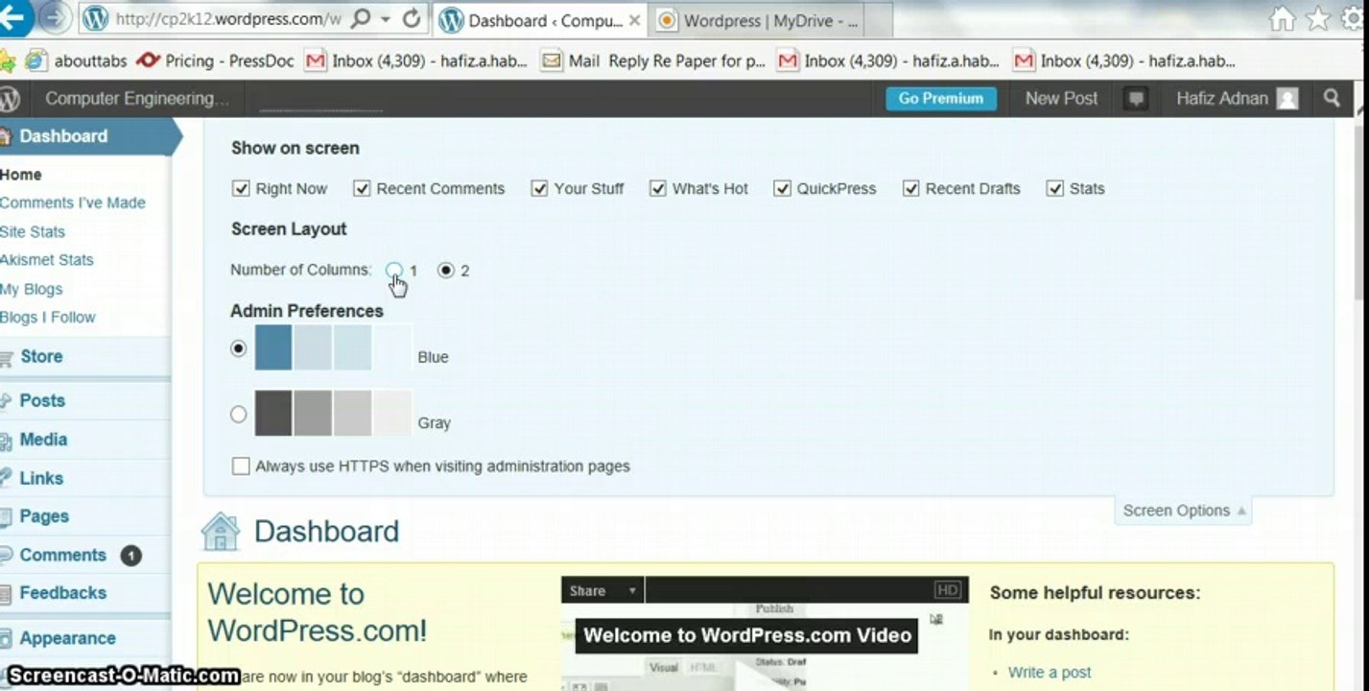This screenshot has height=691, width=1369.
Task: Switch to the Wordpress MyDrive tab
Action: [761, 20]
